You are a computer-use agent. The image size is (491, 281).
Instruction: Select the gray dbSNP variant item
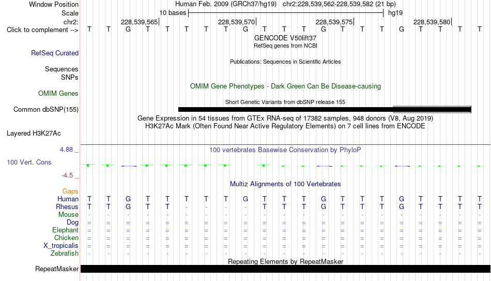click(432, 109)
